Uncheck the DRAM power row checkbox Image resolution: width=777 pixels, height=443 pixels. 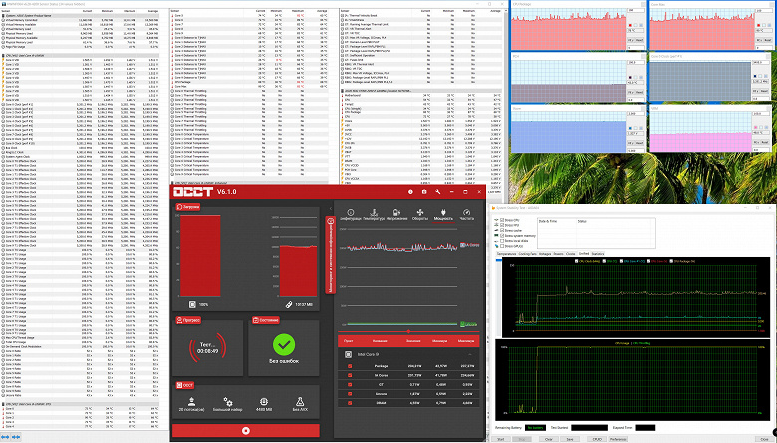click(350, 403)
